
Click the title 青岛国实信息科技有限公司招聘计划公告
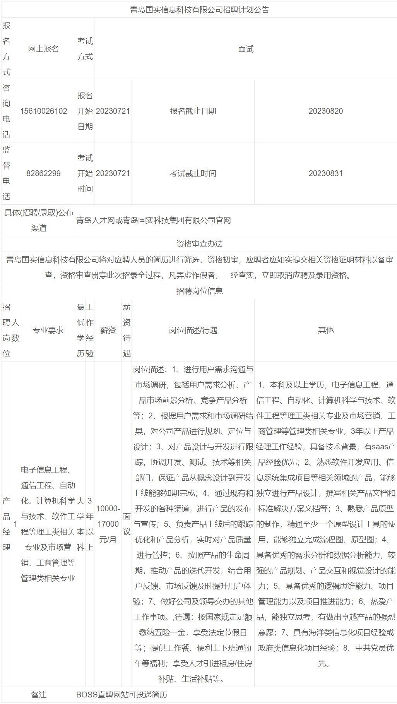(x=199, y=10)
